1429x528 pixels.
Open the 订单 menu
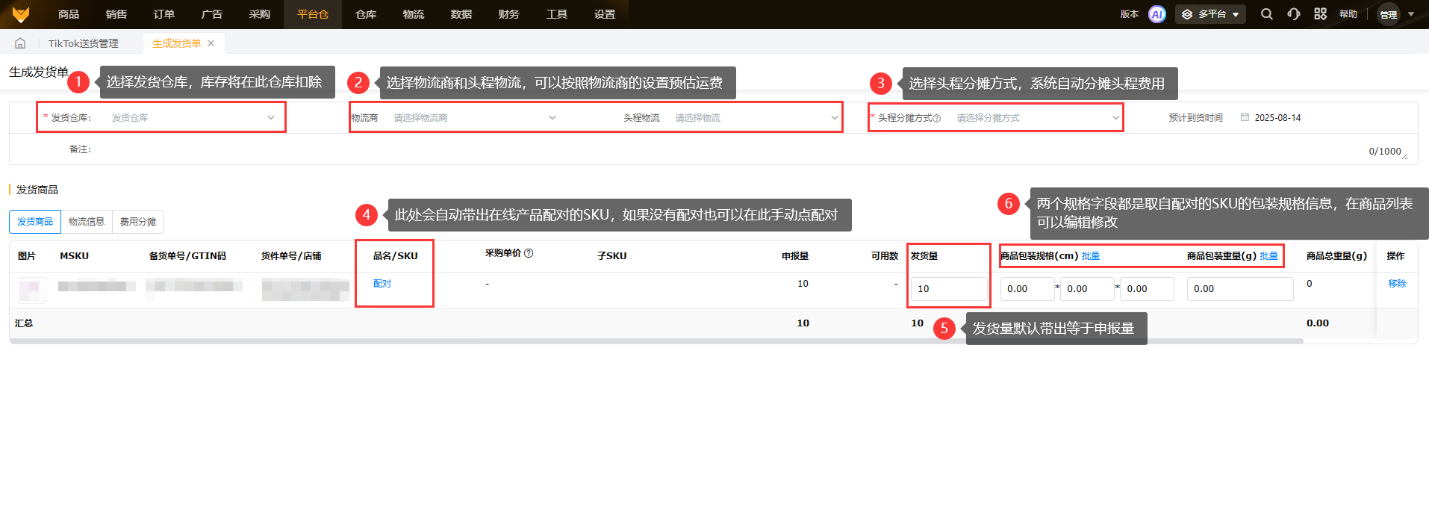164,14
